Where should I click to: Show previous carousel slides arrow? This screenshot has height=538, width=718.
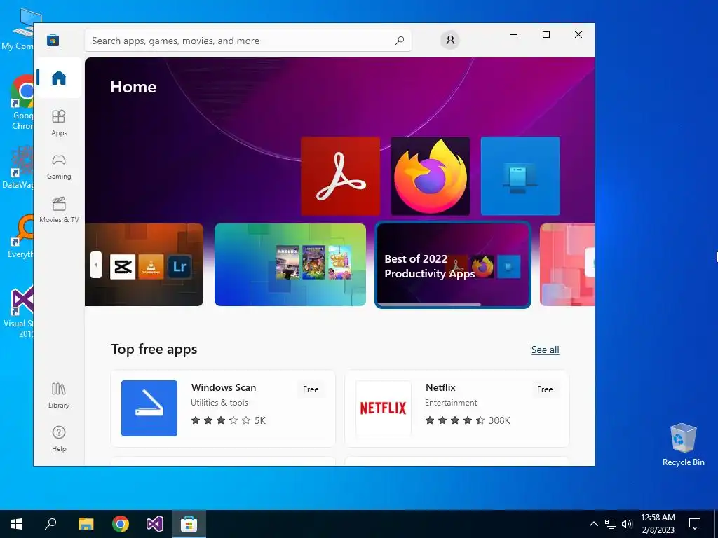[x=95, y=264]
